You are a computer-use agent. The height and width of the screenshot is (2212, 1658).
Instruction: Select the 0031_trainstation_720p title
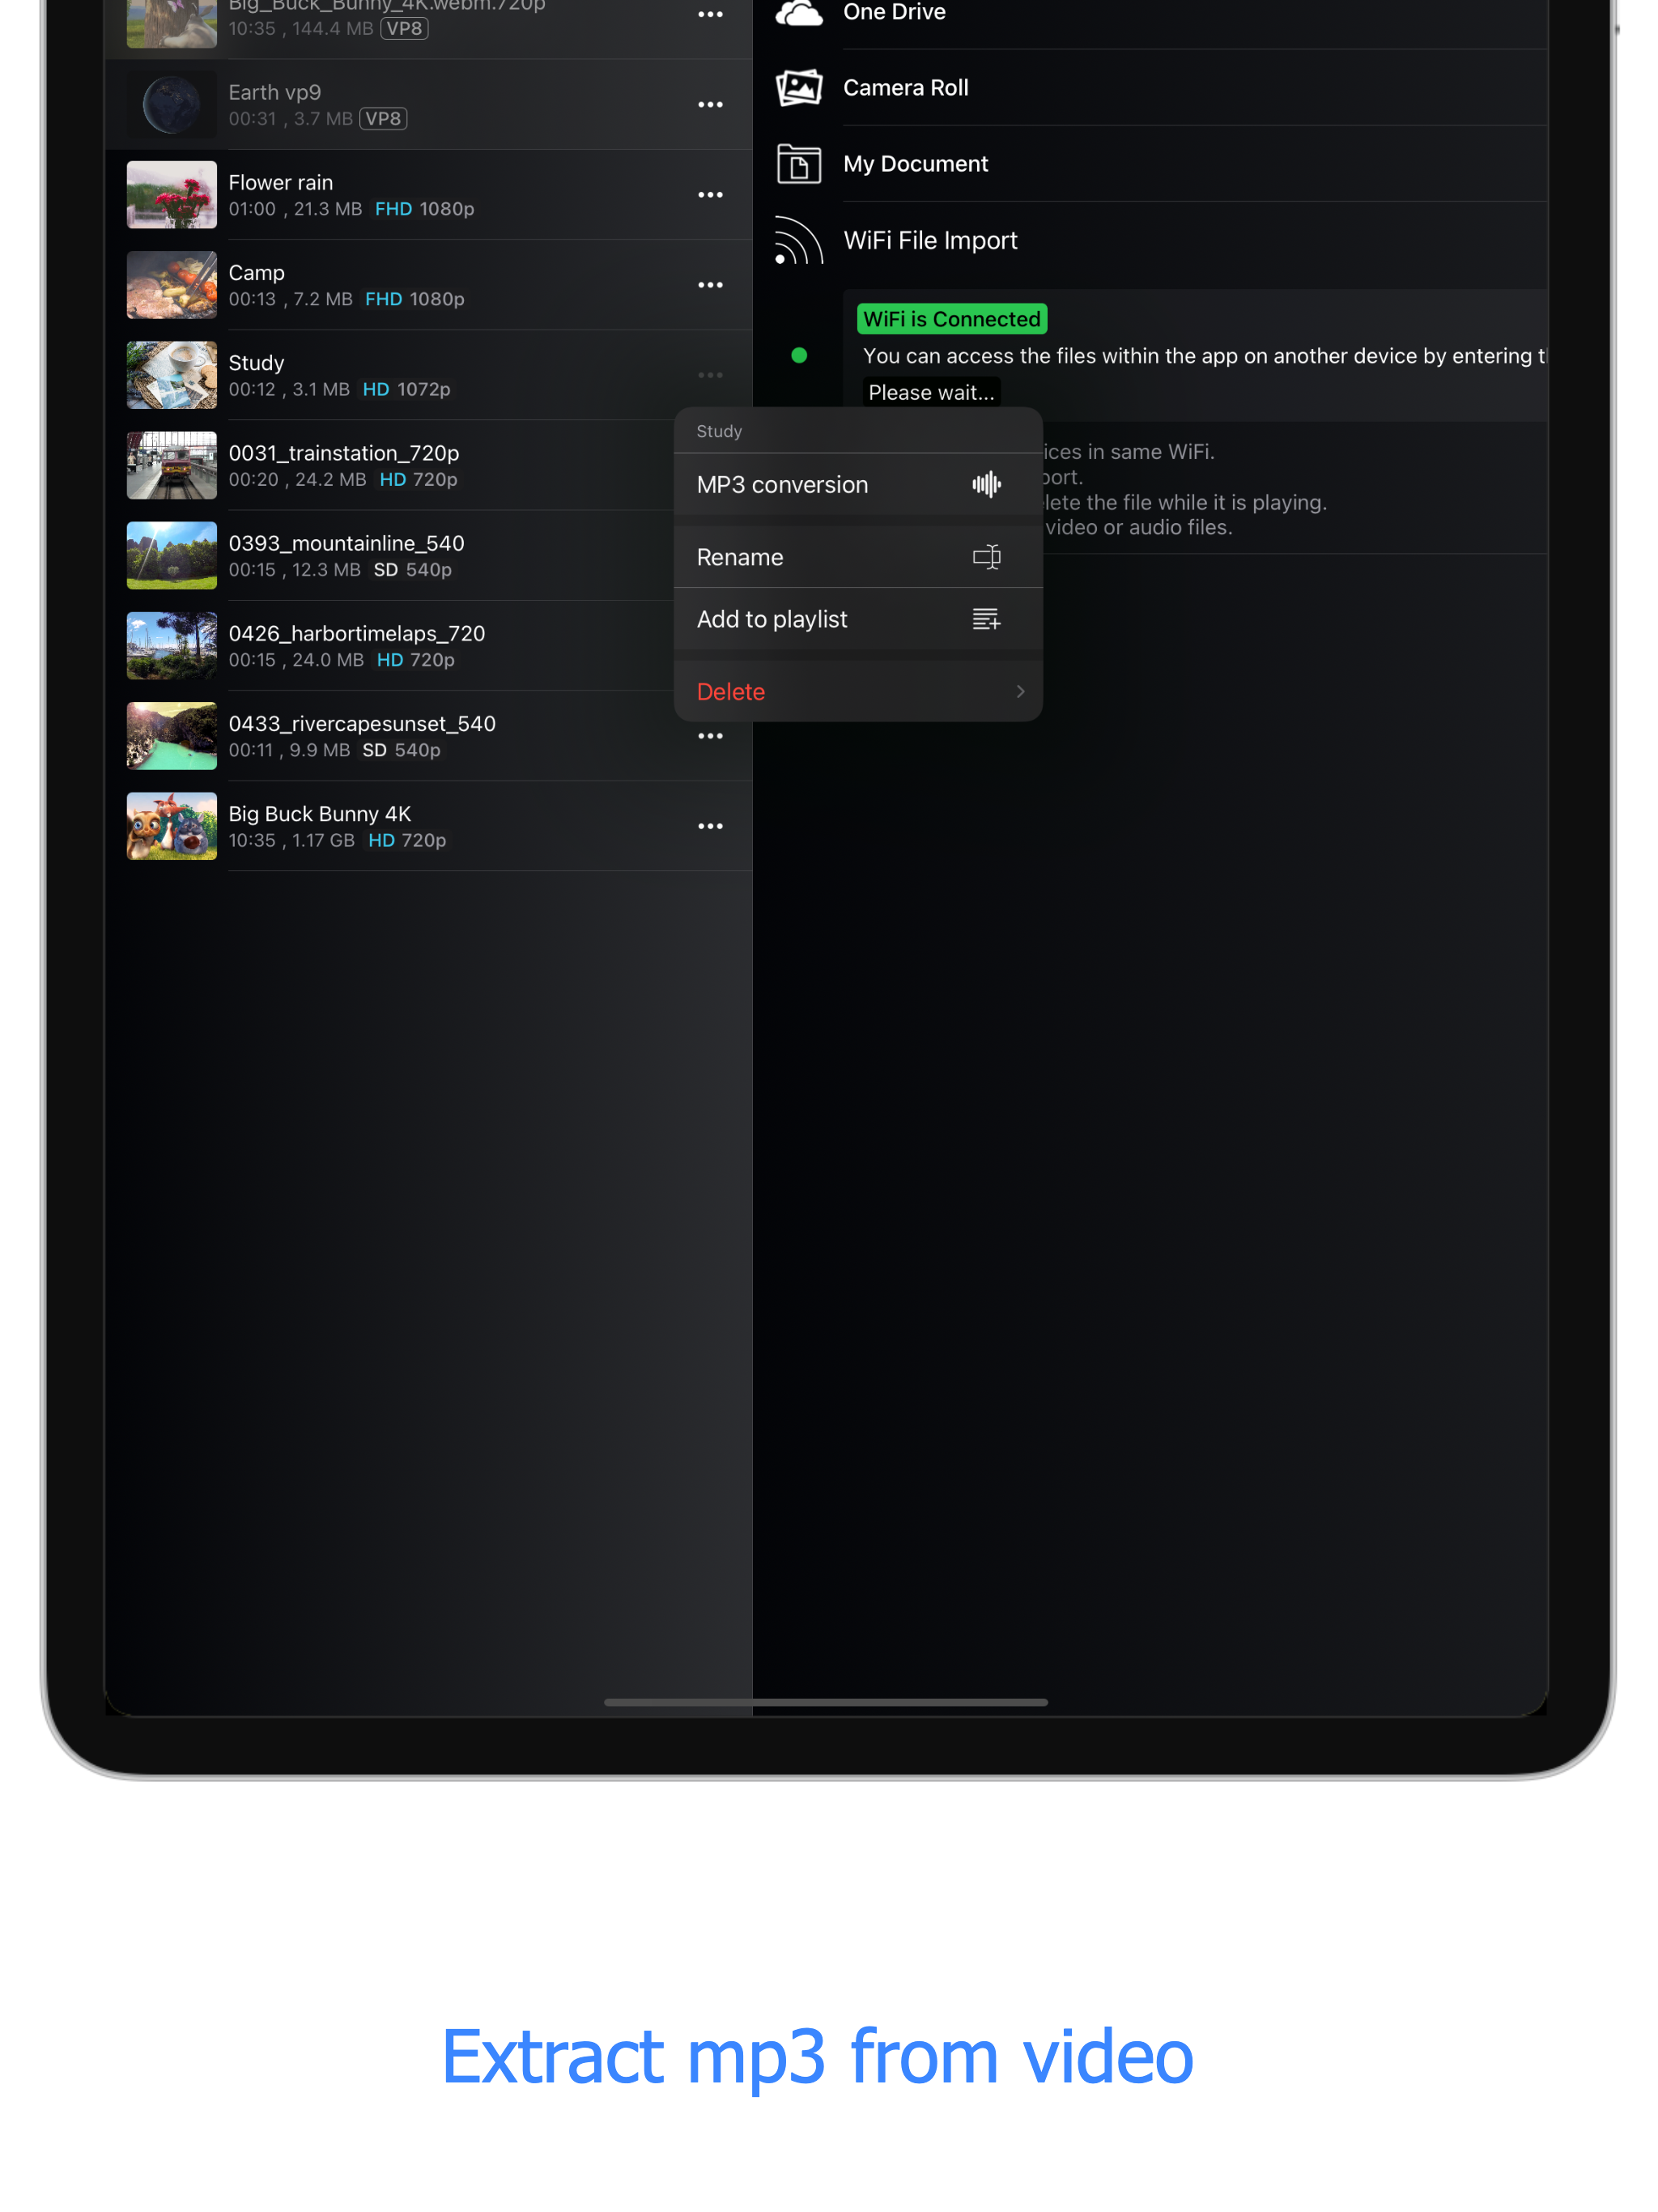344,453
